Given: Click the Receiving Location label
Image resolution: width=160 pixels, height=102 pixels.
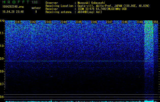Looking at the screenshot, I should click(59, 6).
